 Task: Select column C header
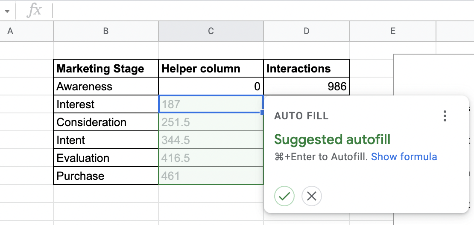211,31
